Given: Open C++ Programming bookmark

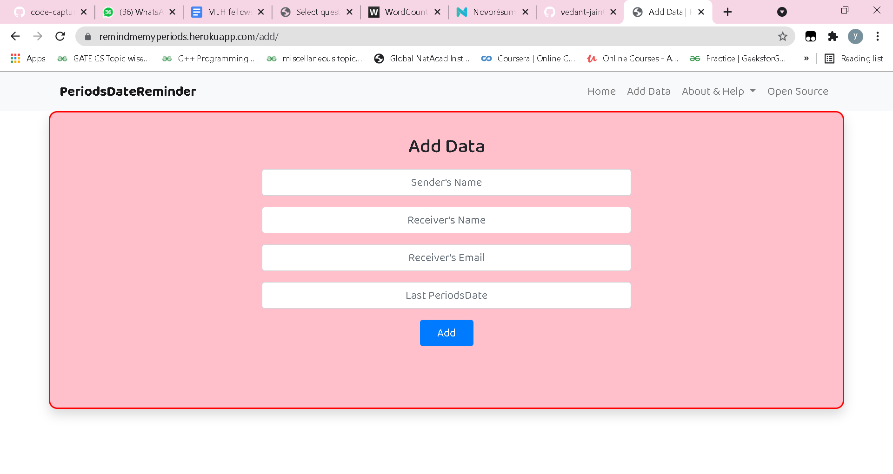Looking at the screenshot, I should point(208,59).
